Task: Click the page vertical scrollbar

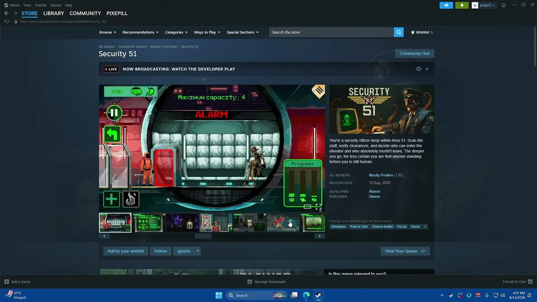Action: [x=535, y=46]
